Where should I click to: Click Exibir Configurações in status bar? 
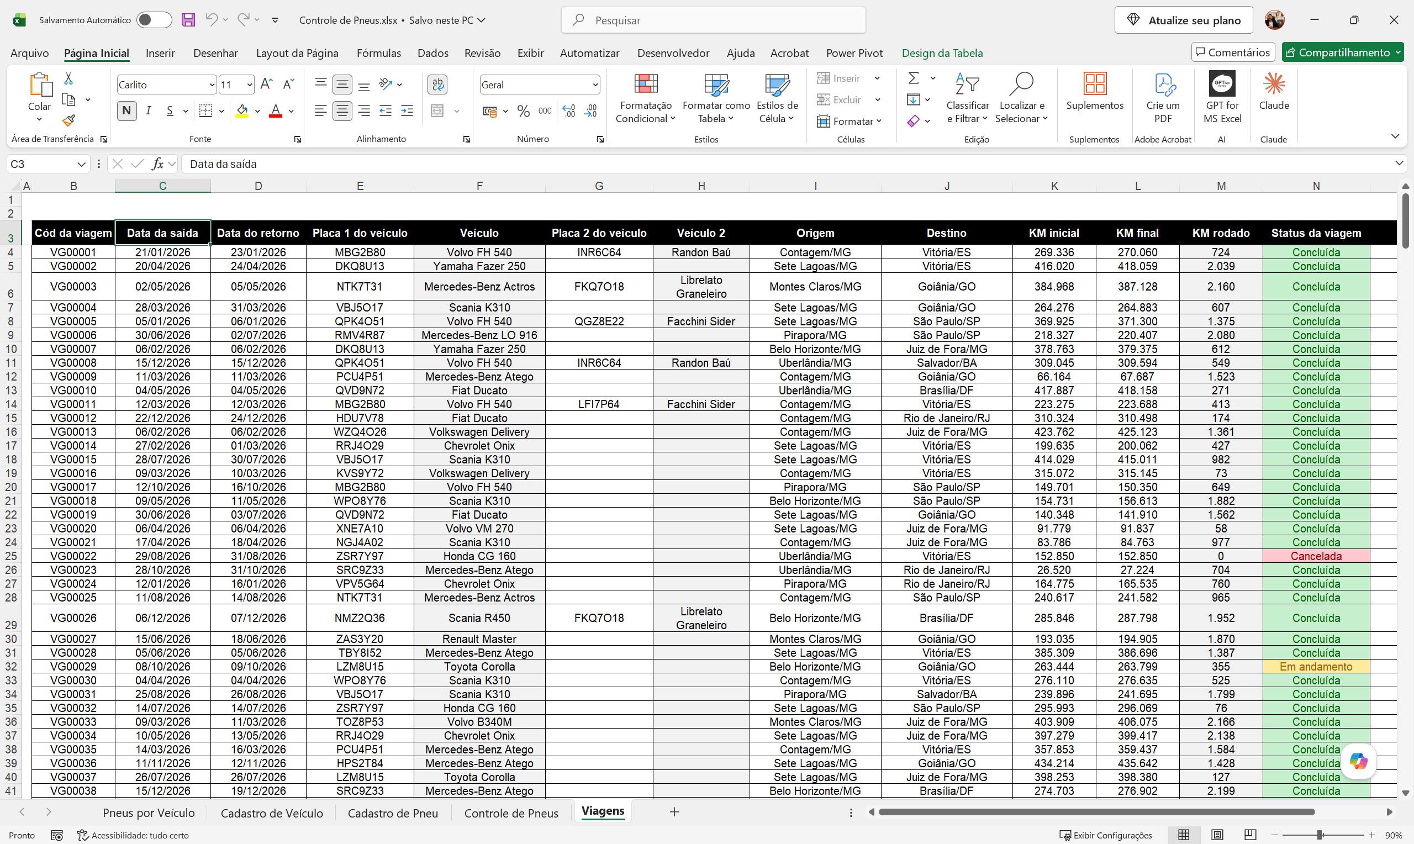(x=1106, y=835)
